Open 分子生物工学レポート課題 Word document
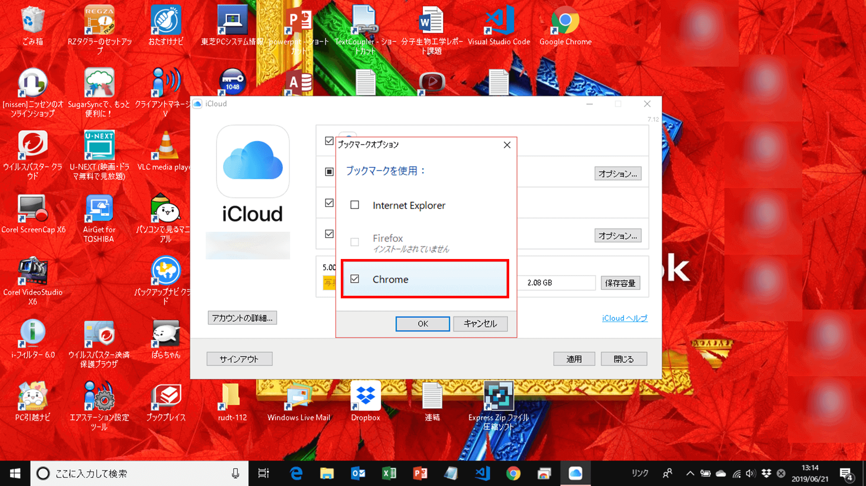Image resolution: width=866 pixels, height=486 pixels. tap(432, 29)
